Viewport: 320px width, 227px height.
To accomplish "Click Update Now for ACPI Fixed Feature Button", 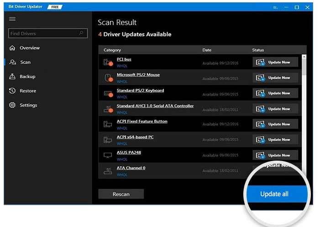I will pos(275,124).
